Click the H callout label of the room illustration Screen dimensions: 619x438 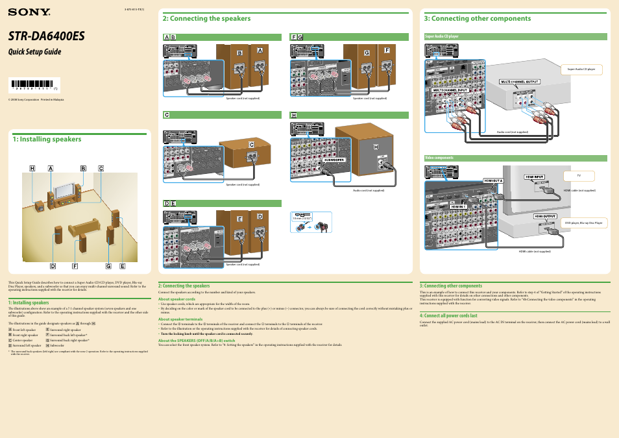tap(32, 169)
